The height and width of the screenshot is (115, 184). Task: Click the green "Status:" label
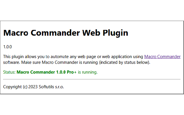click(x=9, y=72)
